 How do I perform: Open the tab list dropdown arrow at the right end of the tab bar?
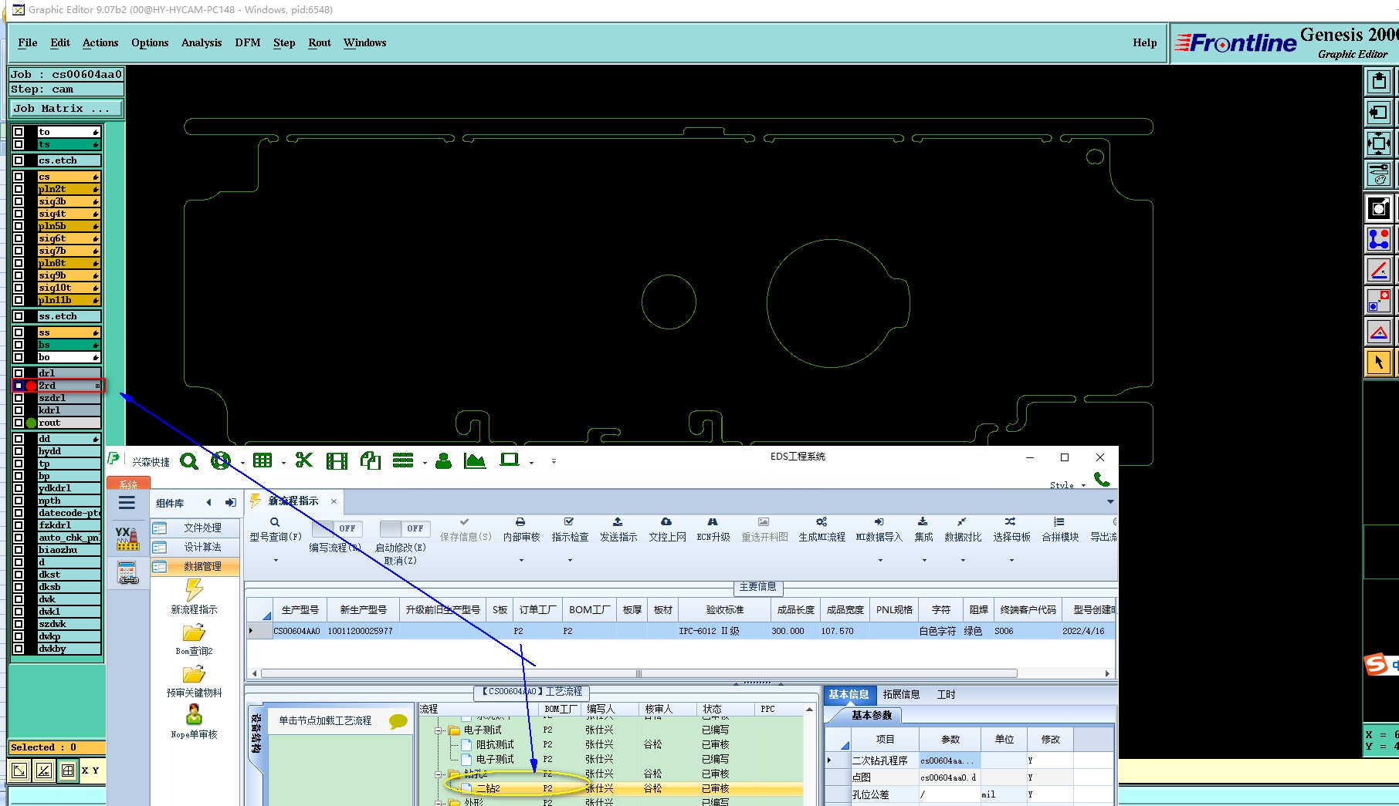(x=1110, y=501)
